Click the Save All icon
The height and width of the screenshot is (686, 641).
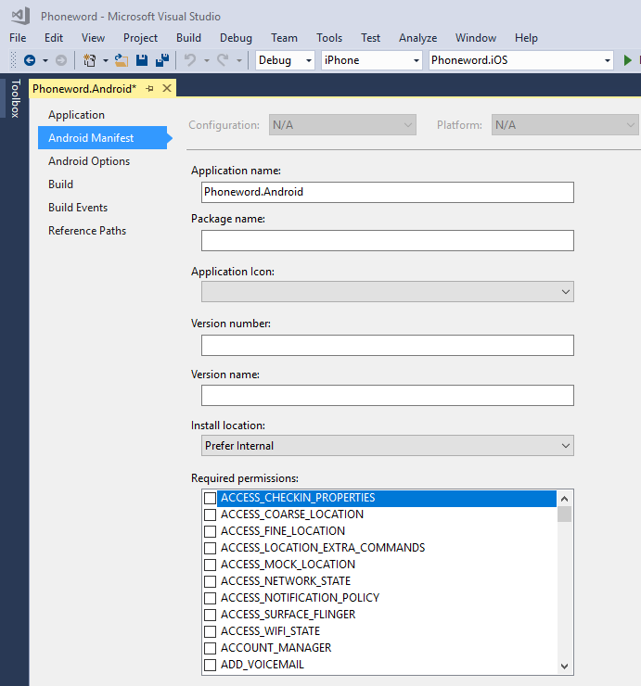pyautogui.click(x=162, y=60)
